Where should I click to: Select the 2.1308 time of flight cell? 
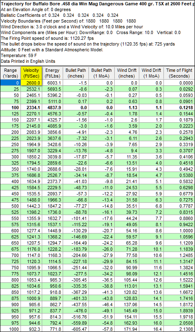click(179, 329)
